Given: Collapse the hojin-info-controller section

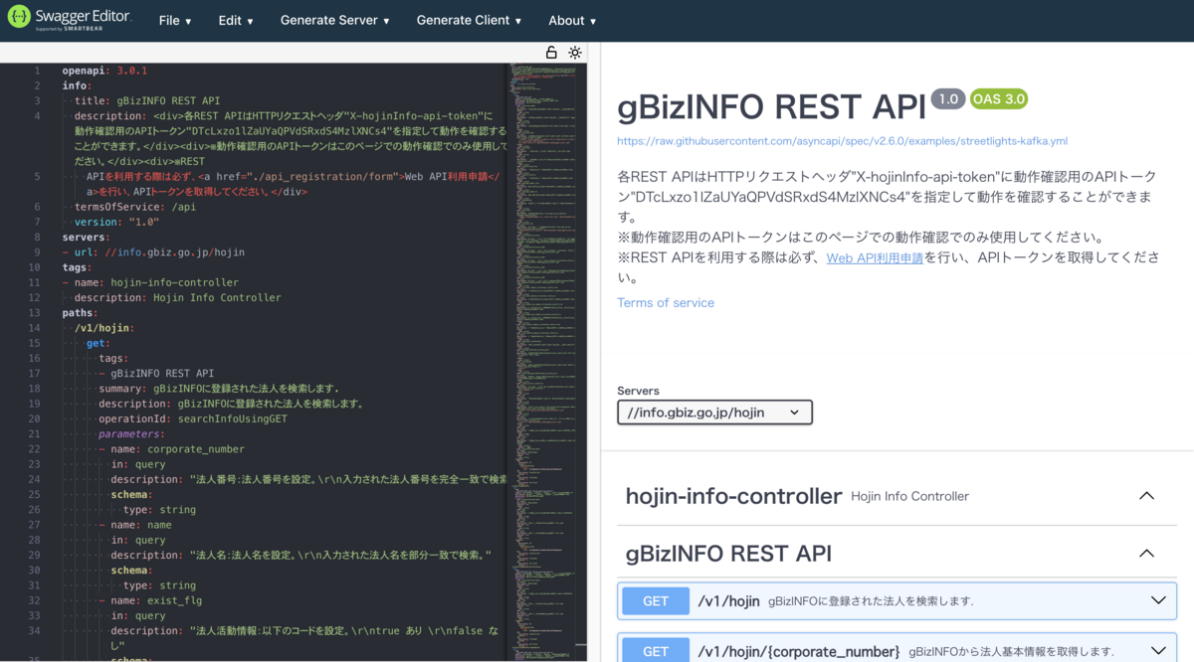Looking at the screenshot, I should point(1146,495).
